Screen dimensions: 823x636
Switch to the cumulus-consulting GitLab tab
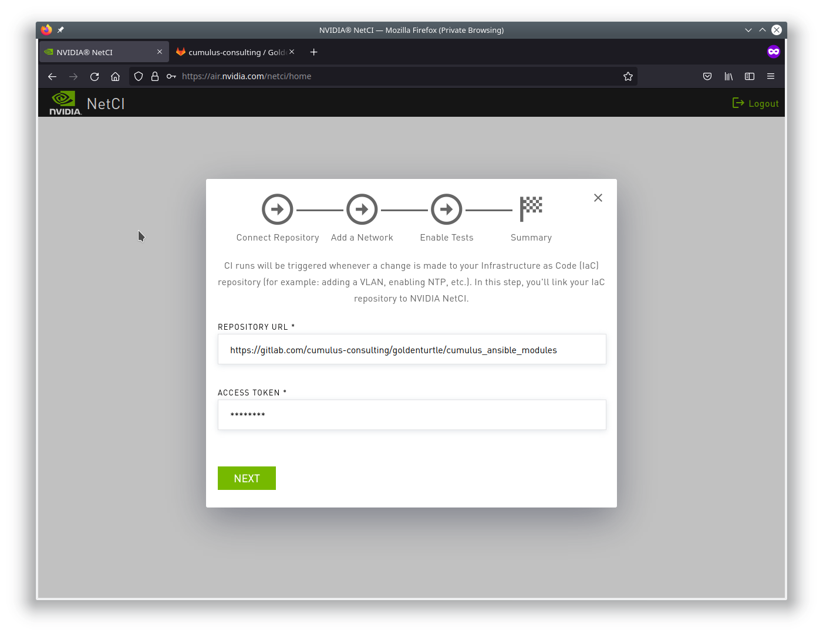click(235, 52)
